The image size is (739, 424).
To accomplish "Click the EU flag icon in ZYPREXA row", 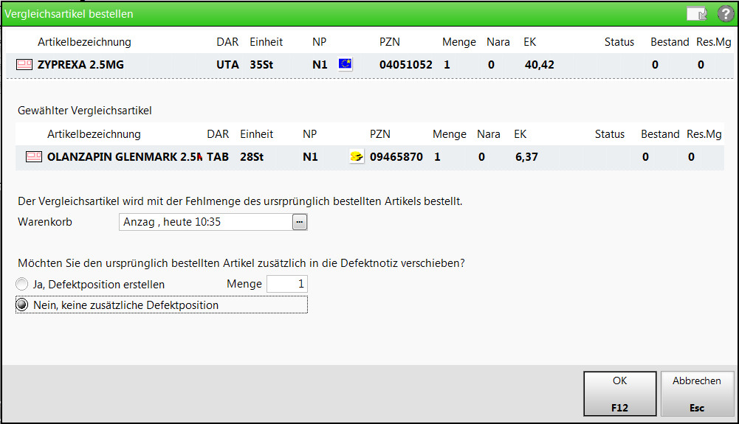I will (x=345, y=64).
